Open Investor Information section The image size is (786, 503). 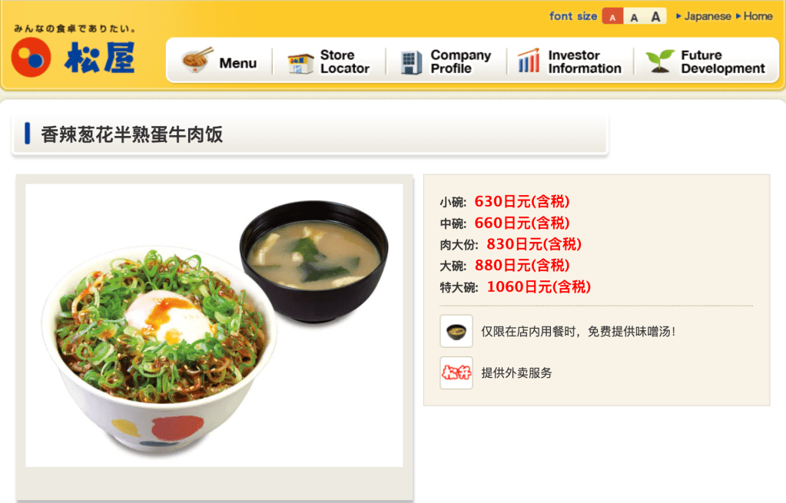[x=585, y=61]
